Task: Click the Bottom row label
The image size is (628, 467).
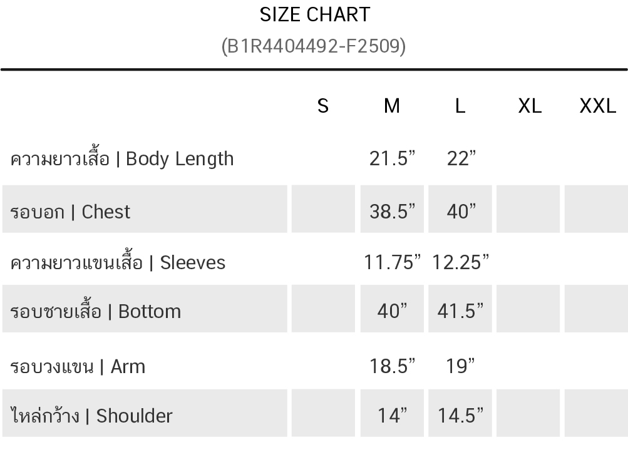Action: [95, 310]
